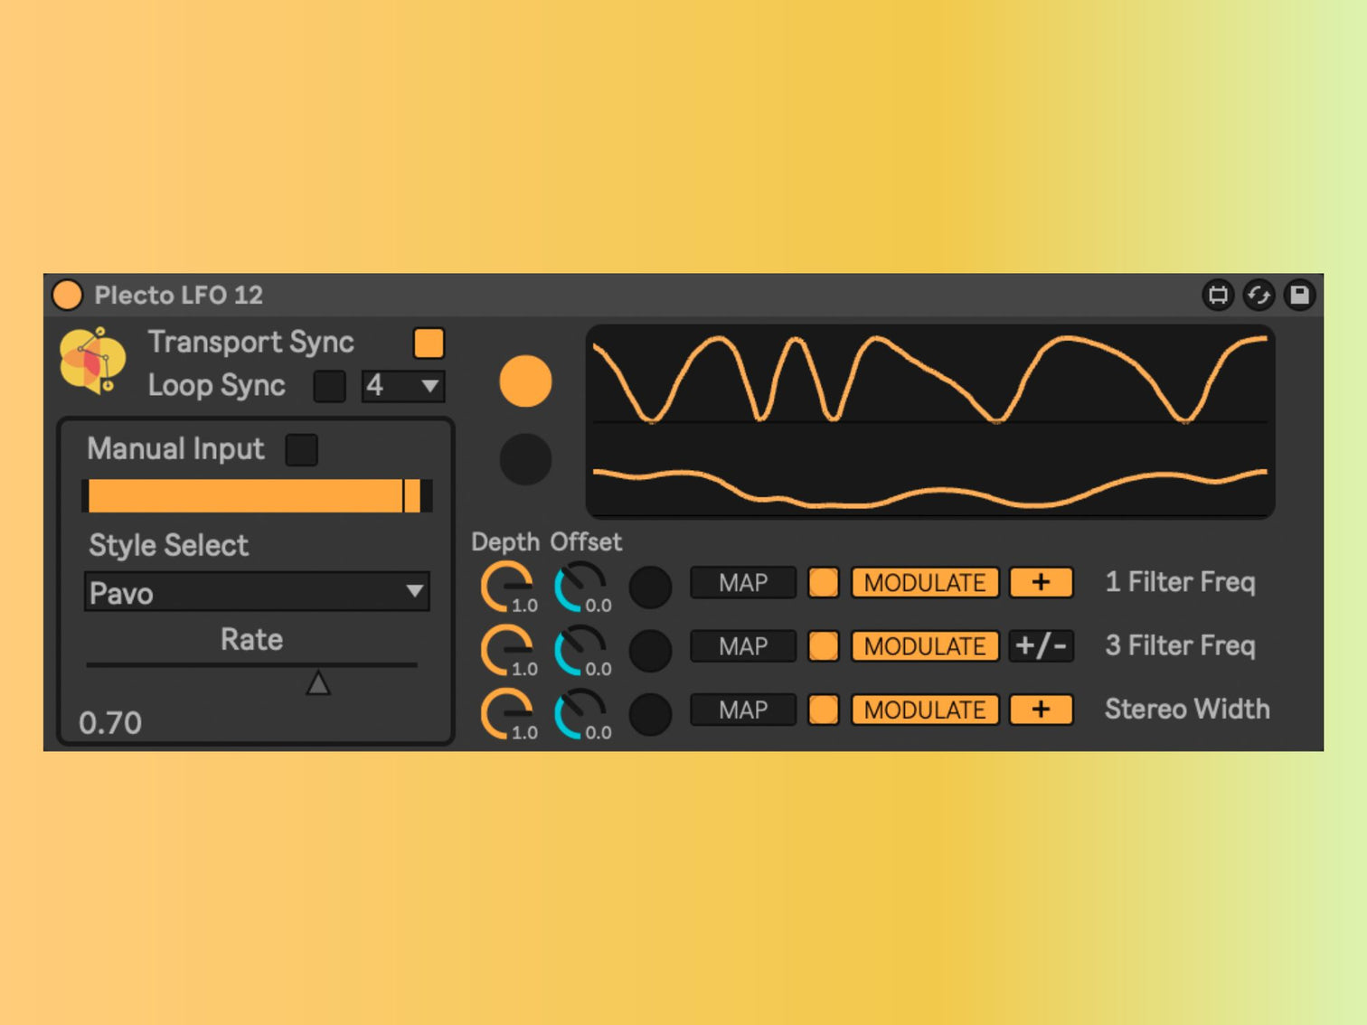This screenshot has height=1025, width=1367.
Task: Open the Loop Sync value dropdown showing 4
Action: click(403, 386)
